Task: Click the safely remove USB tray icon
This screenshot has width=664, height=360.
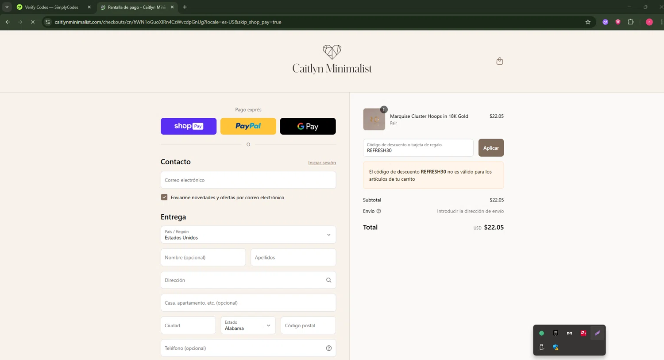Action: click(x=541, y=347)
